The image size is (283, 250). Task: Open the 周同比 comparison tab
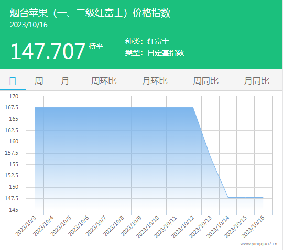click(x=206, y=81)
